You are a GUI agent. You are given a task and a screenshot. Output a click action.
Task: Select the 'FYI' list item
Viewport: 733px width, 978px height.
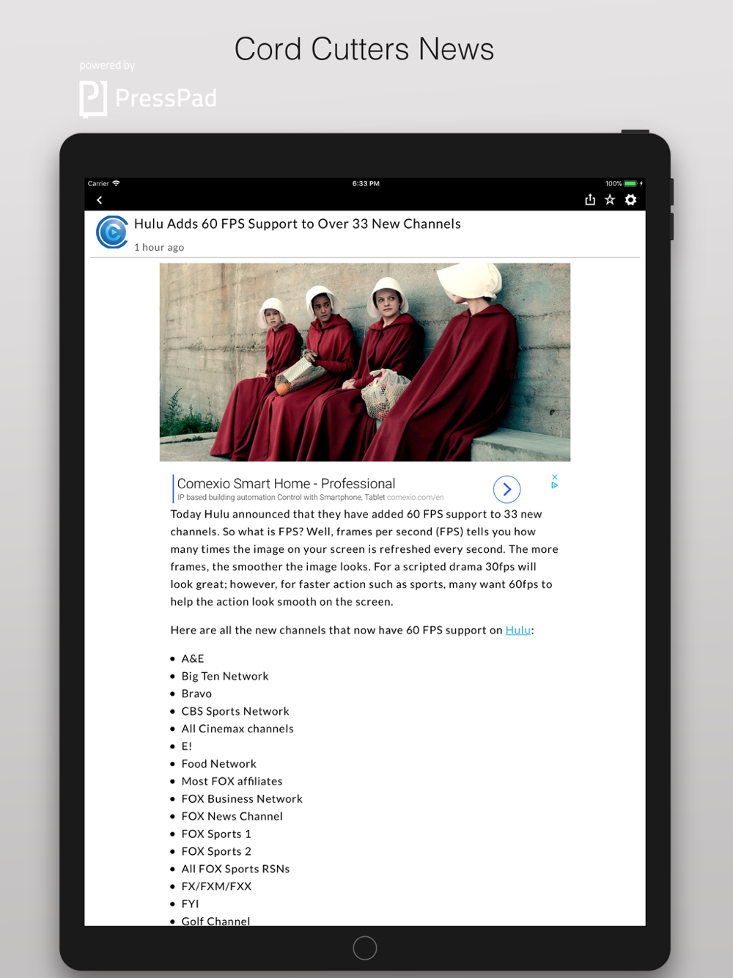coord(191,904)
